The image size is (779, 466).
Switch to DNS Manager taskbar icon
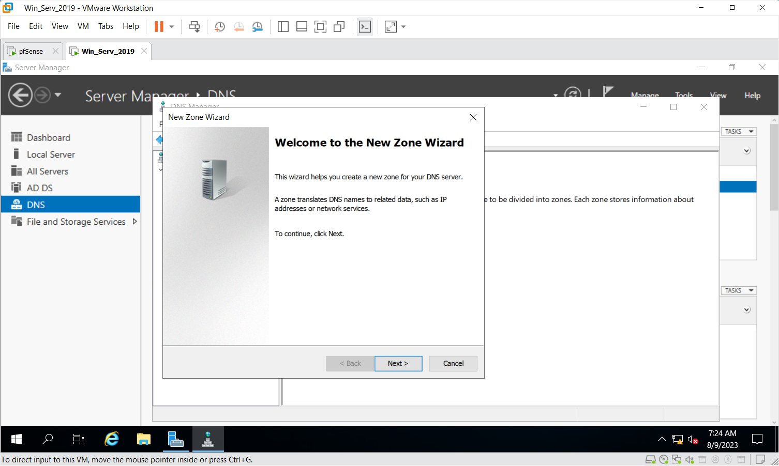pyautogui.click(x=208, y=439)
